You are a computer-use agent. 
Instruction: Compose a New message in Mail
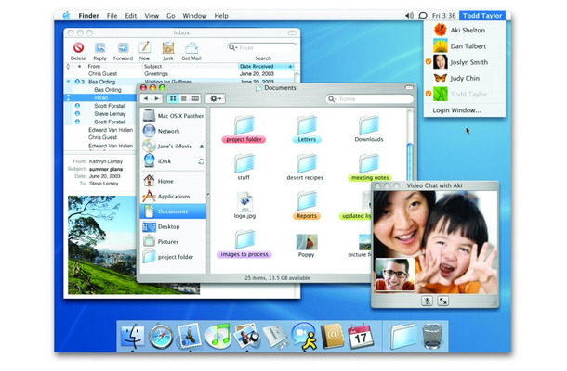145,47
